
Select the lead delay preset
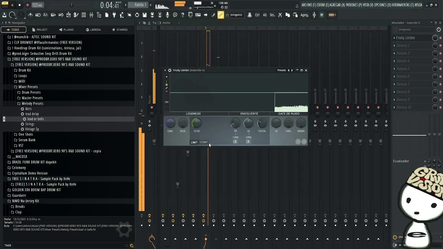coord(32,114)
